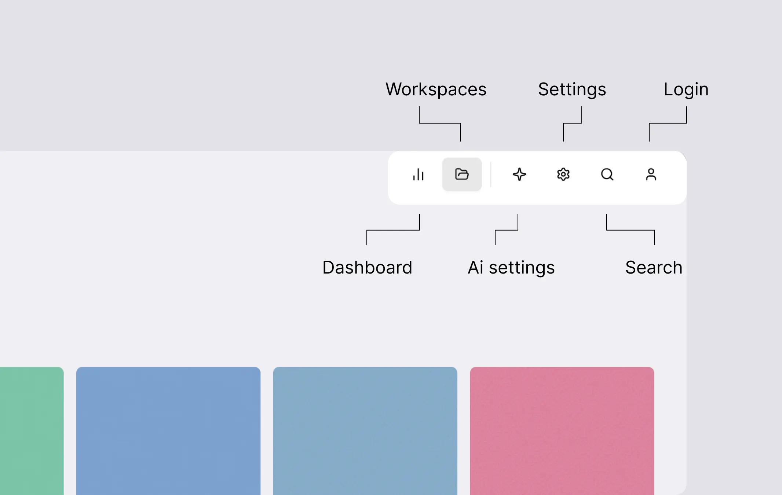Click the connector line below Workspaces label

[440, 123]
